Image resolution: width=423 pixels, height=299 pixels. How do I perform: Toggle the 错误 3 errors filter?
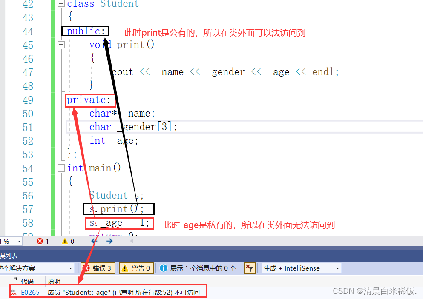pos(98,268)
